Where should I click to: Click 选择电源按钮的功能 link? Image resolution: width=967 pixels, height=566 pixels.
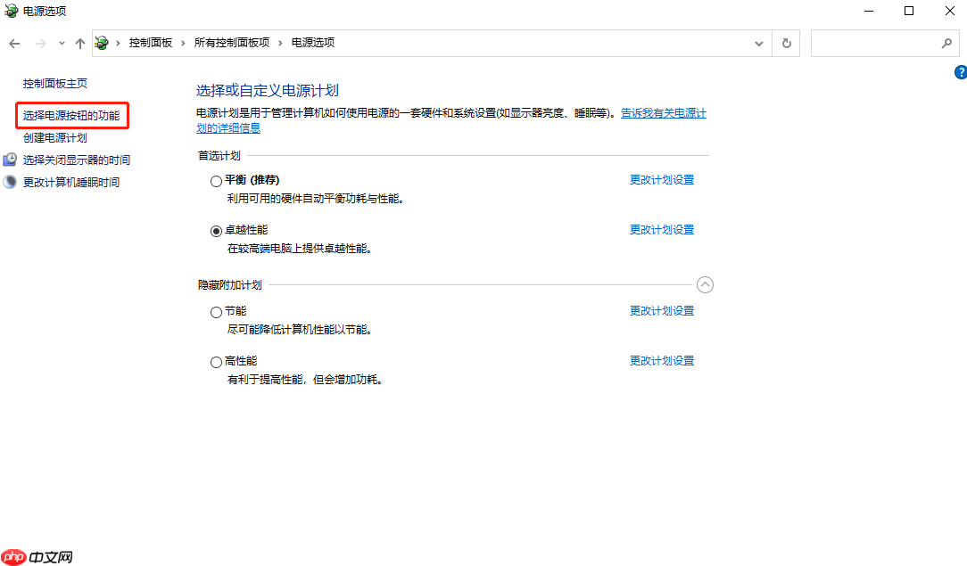(70, 115)
